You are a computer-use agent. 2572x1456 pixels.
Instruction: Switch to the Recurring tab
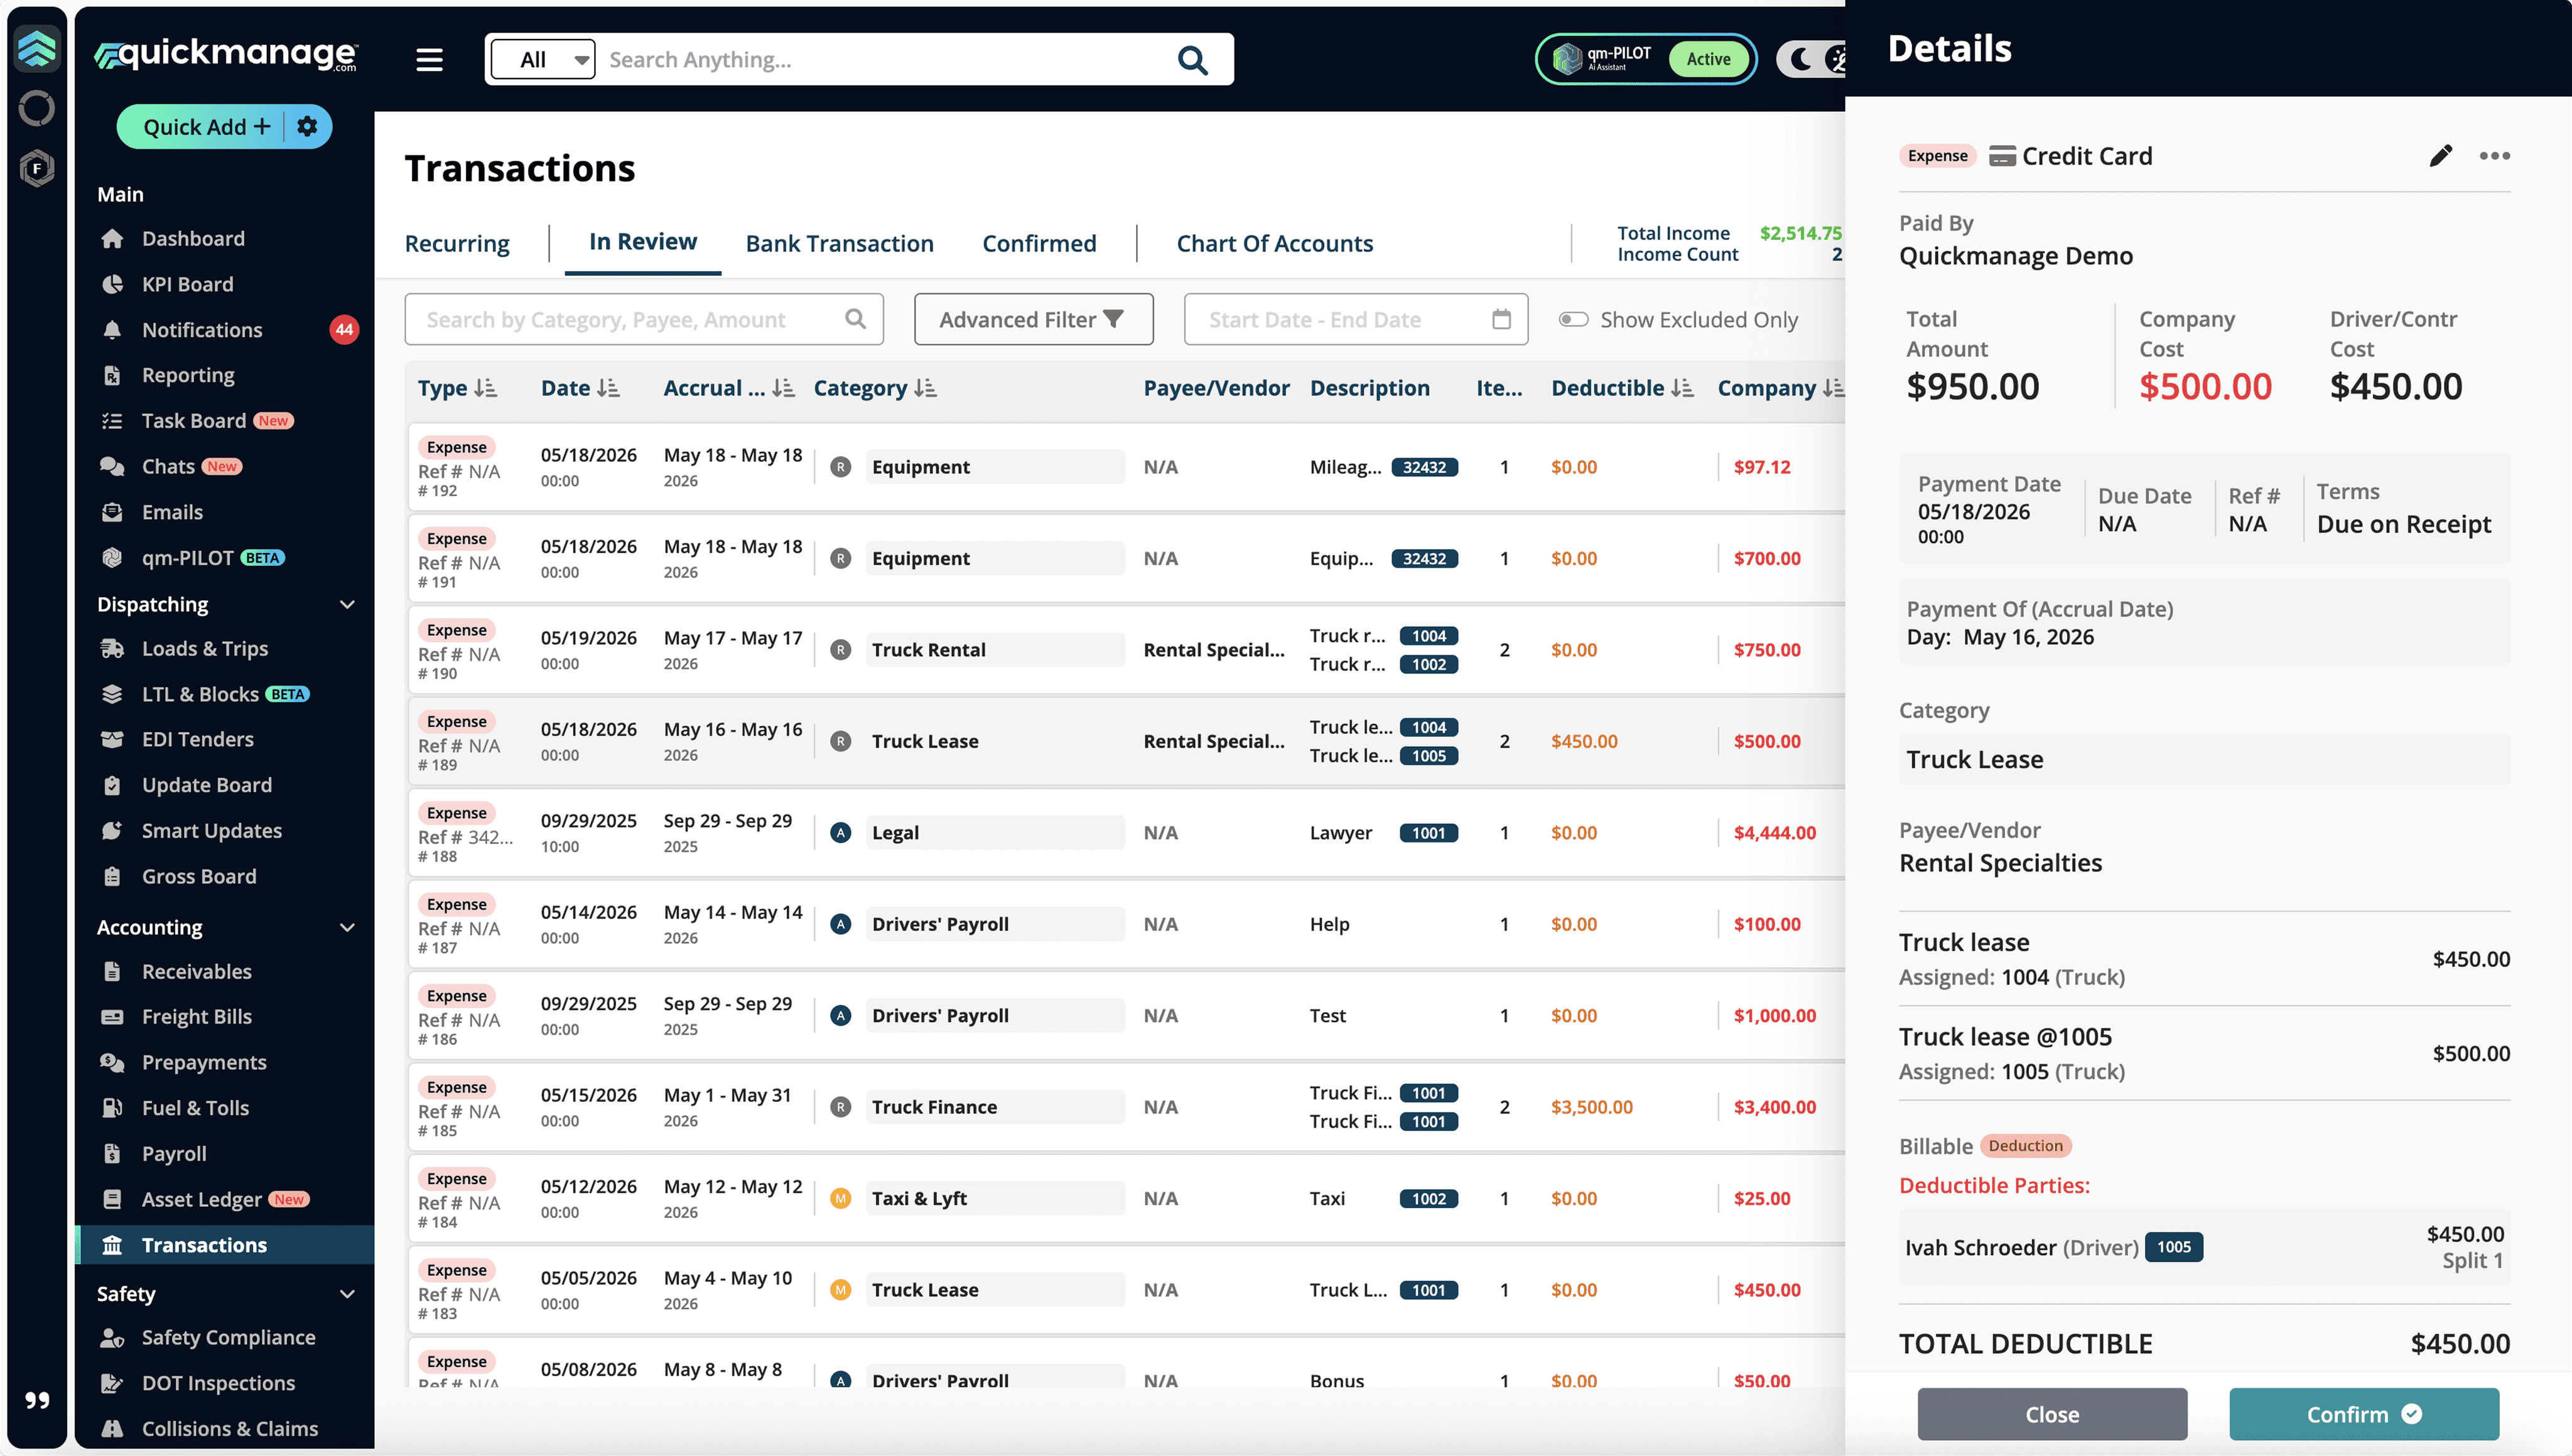[457, 243]
